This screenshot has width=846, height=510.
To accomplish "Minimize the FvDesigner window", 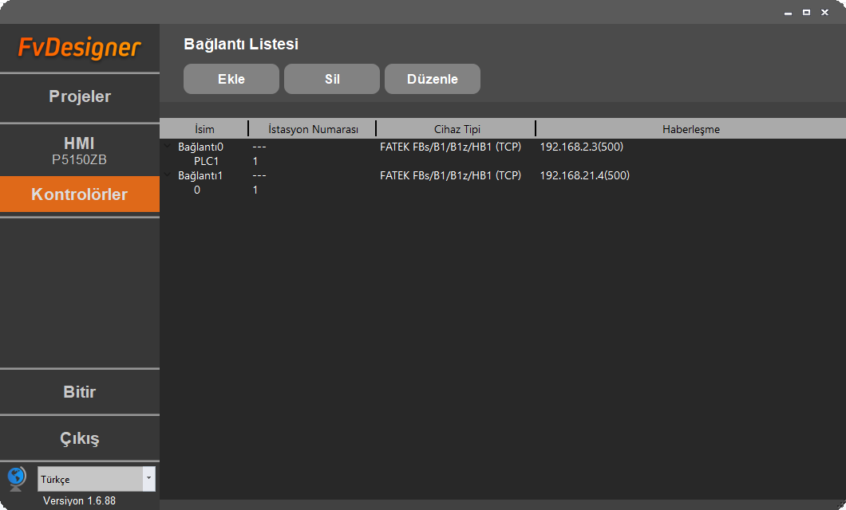I will tap(788, 13).
